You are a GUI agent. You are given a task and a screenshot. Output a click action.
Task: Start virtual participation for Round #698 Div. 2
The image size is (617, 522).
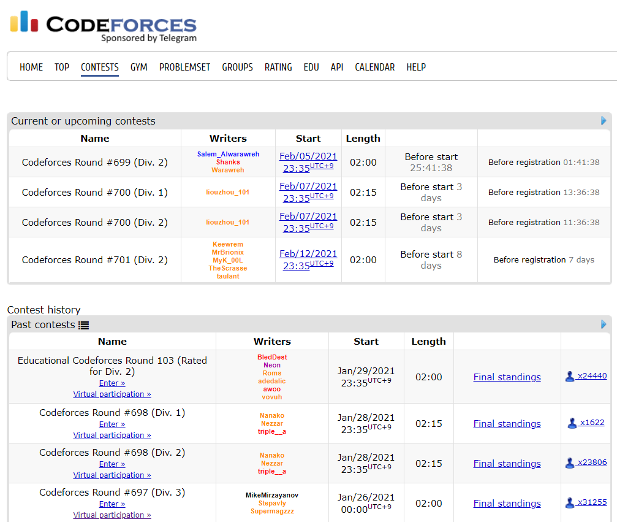click(112, 475)
